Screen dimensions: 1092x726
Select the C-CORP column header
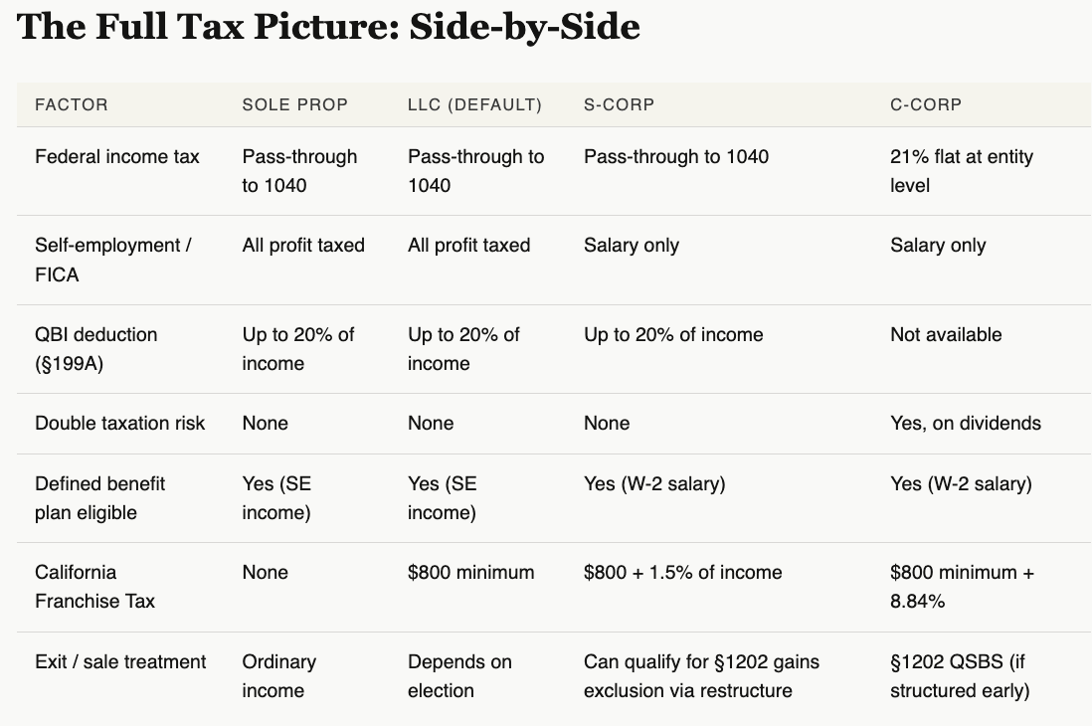(x=926, y=104)
